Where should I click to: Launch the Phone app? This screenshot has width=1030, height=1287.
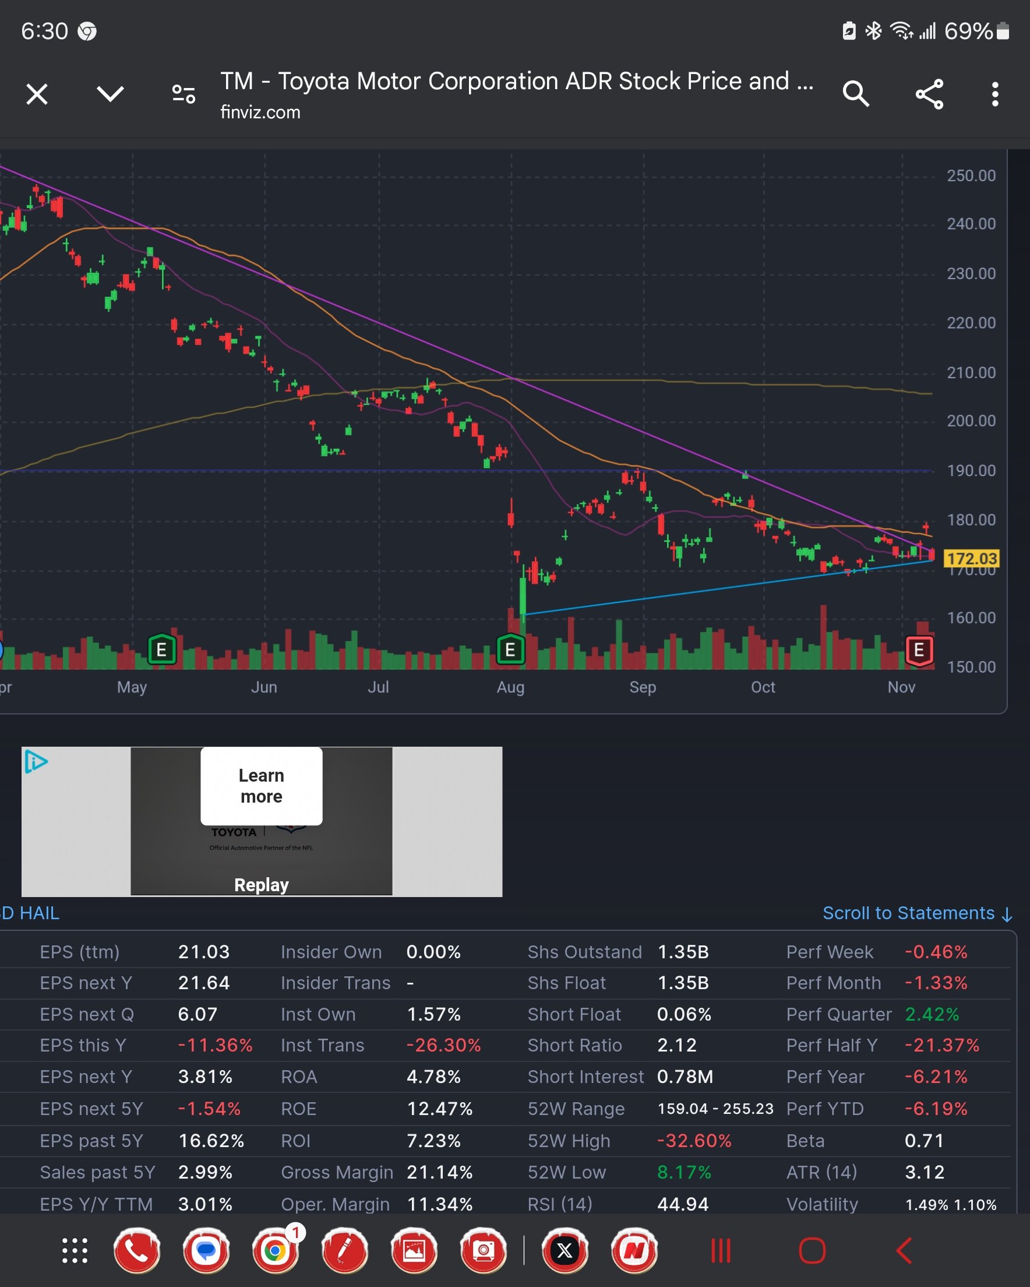137,1251
